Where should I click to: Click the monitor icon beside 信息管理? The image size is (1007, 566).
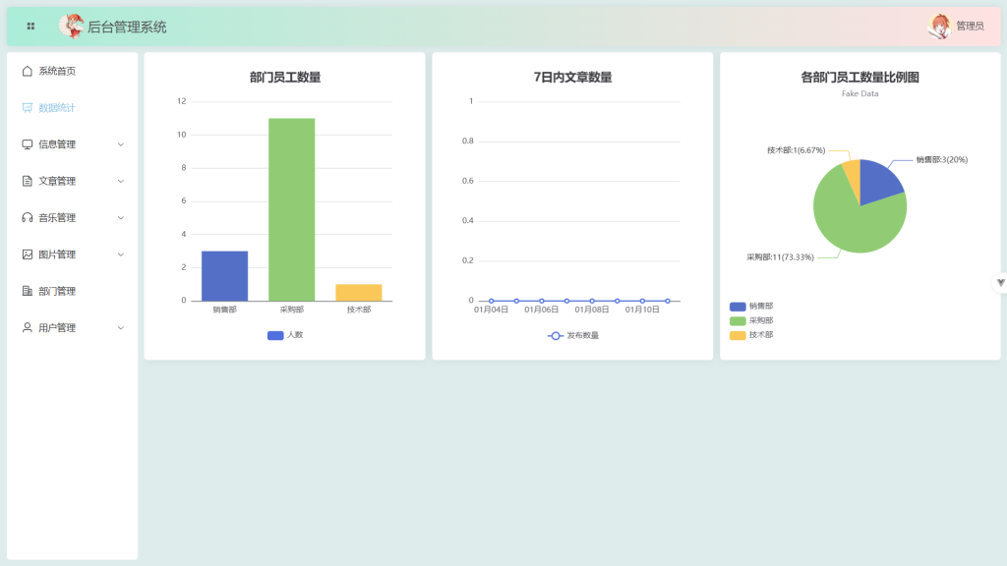(x=28, y=144)
